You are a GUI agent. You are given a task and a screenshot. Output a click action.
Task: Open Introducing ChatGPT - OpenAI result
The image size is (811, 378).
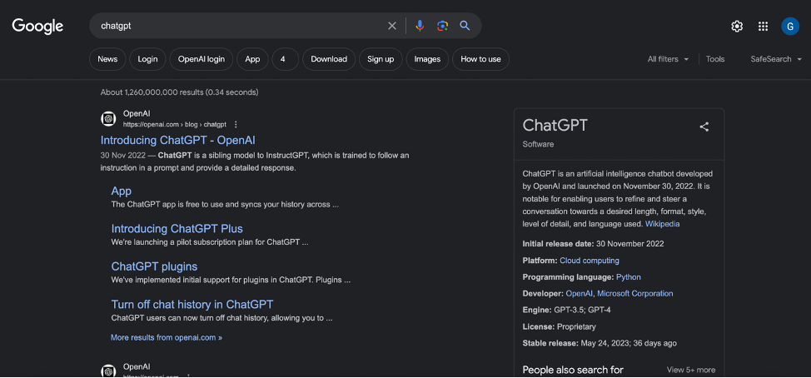pos(178,140)
